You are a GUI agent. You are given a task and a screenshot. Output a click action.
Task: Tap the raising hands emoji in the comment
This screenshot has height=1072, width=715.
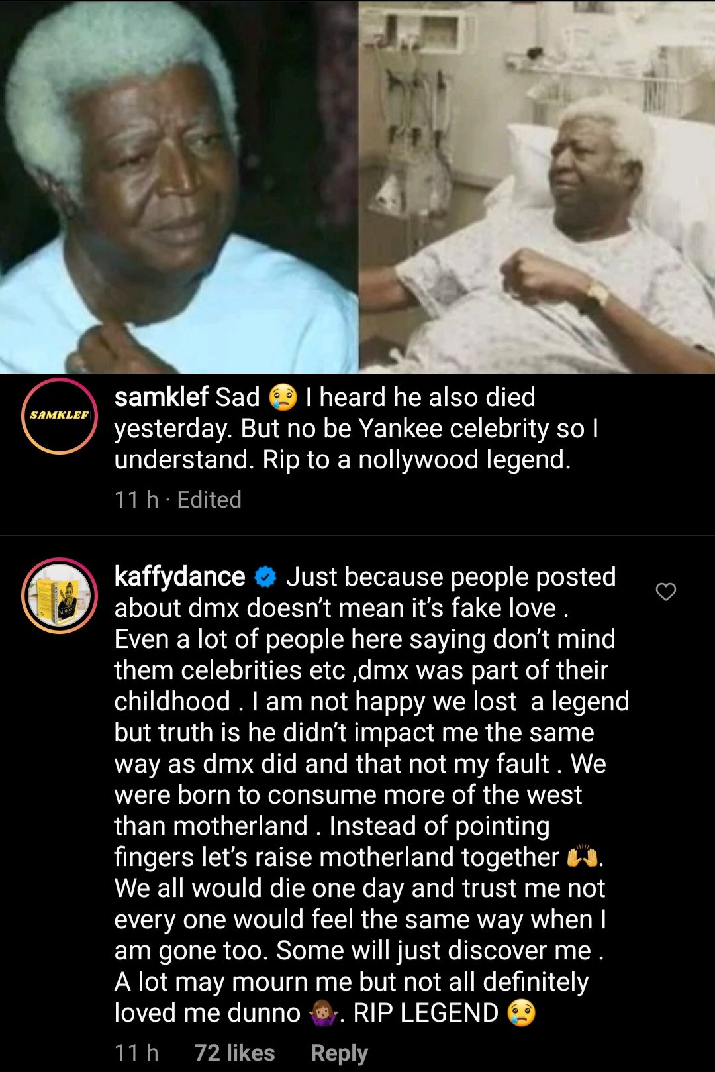tap(582, 857)
